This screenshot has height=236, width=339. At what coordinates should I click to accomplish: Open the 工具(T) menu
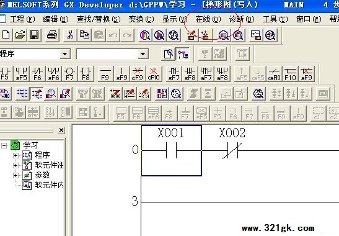tap(275, 19)
